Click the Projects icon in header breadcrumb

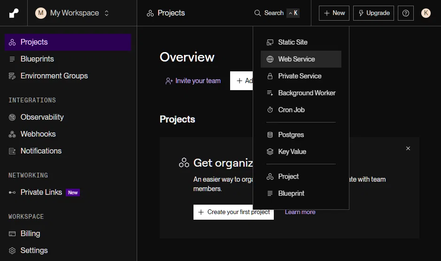[x=150, y=13]
